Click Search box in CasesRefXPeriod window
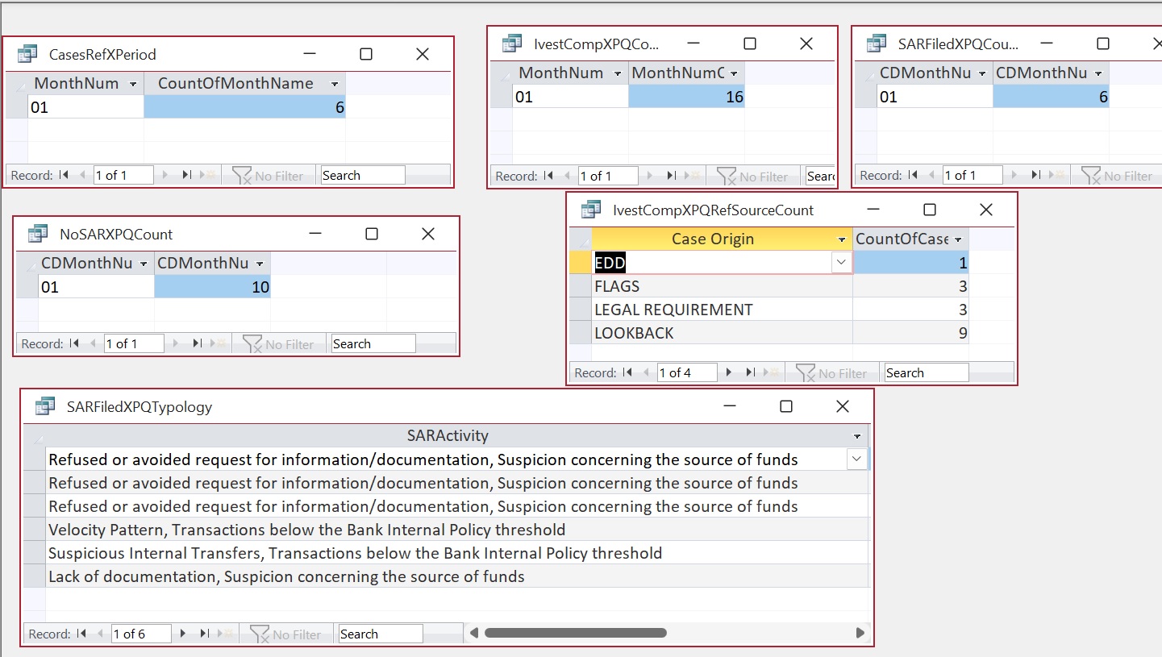Screen dimensions: 1162x657 (363, 175)
